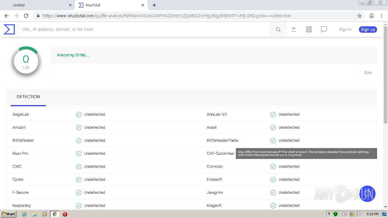Click the browser address bar
The image size is (388, 218).
(194, 16)
